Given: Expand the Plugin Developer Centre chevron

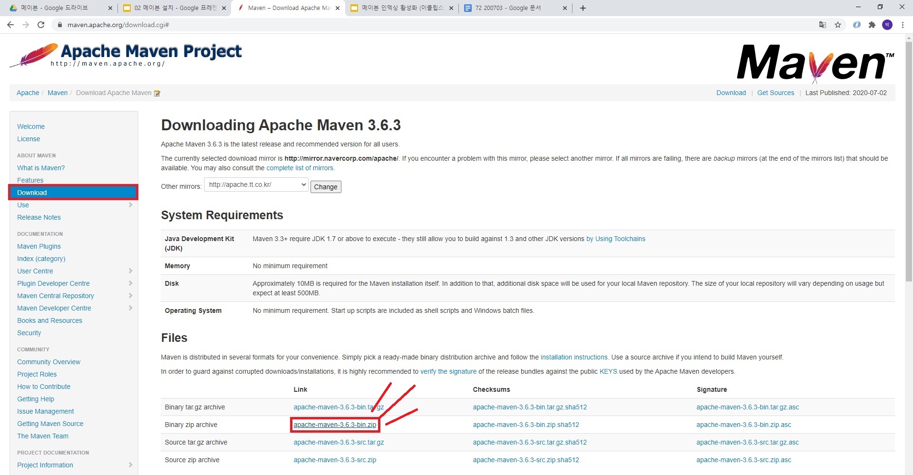Looking at the screenshot, I should 130,283.
